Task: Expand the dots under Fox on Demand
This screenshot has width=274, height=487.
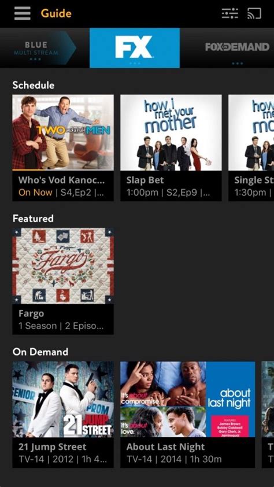Action: (x=238, y=64)
